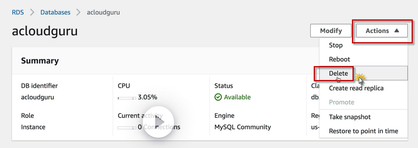
Task: Choose Create read replica menu option
Action: [x=356, y=88]
